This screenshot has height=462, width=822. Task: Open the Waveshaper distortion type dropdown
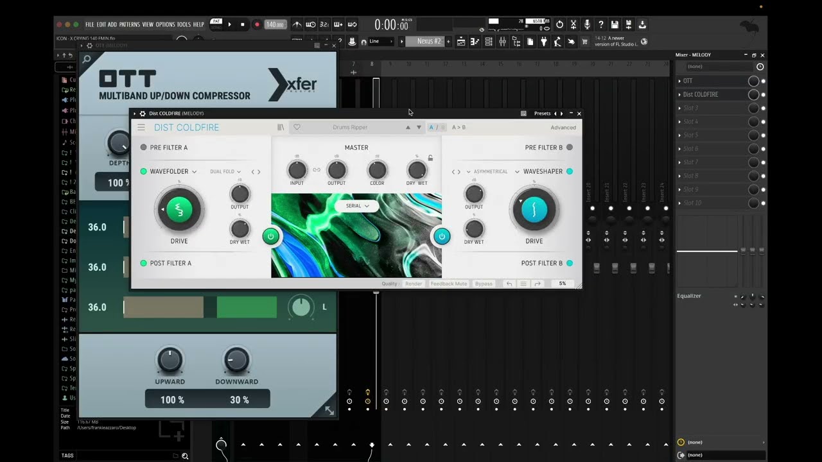pos(539,171)
